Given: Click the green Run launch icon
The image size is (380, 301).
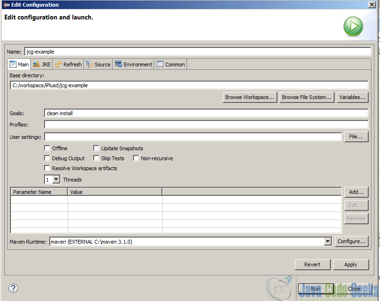Looking at the screenshot, I should pyautogui.click(x=353, y=27).
